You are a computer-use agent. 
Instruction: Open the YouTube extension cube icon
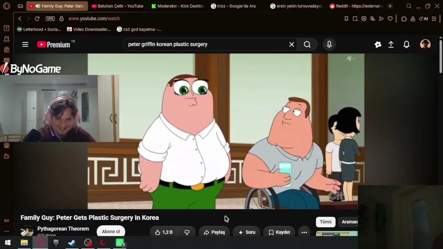[x=378, y=44]
